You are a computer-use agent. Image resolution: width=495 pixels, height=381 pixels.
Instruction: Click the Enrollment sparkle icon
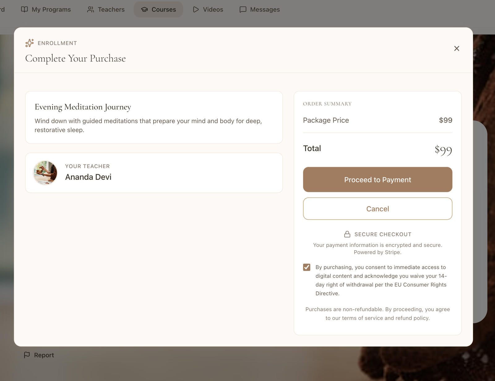point(30,43)
